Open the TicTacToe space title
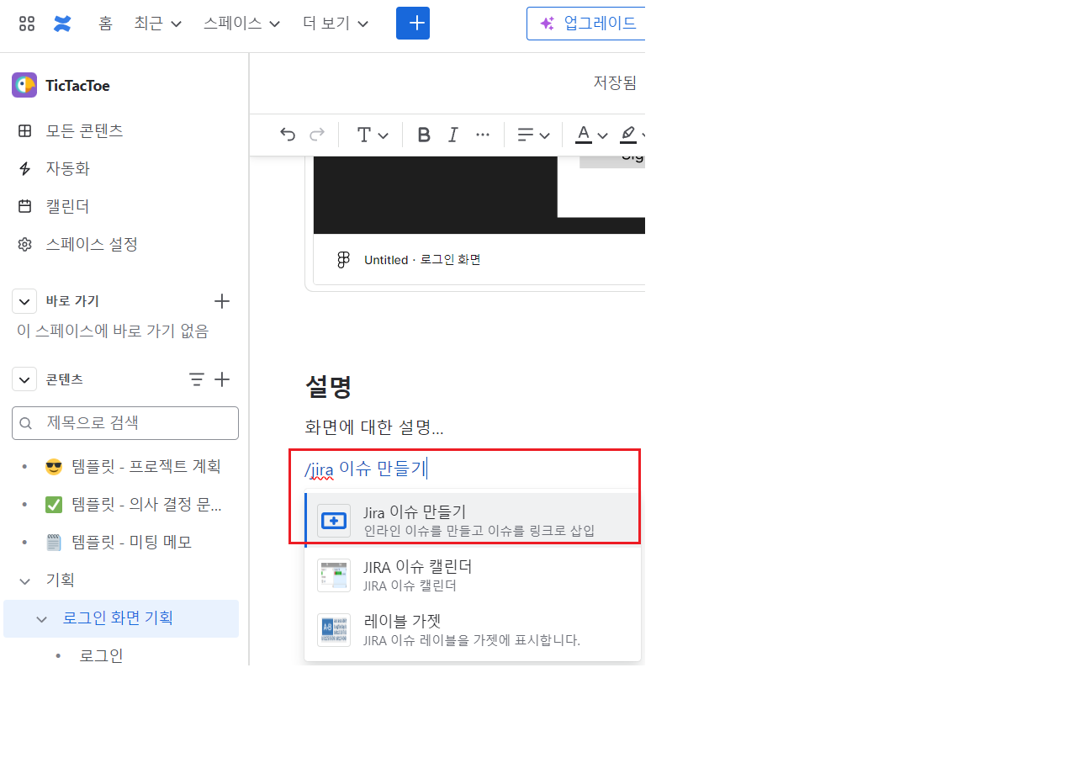The image size is (1069, 779). click(x=77, y=86)
